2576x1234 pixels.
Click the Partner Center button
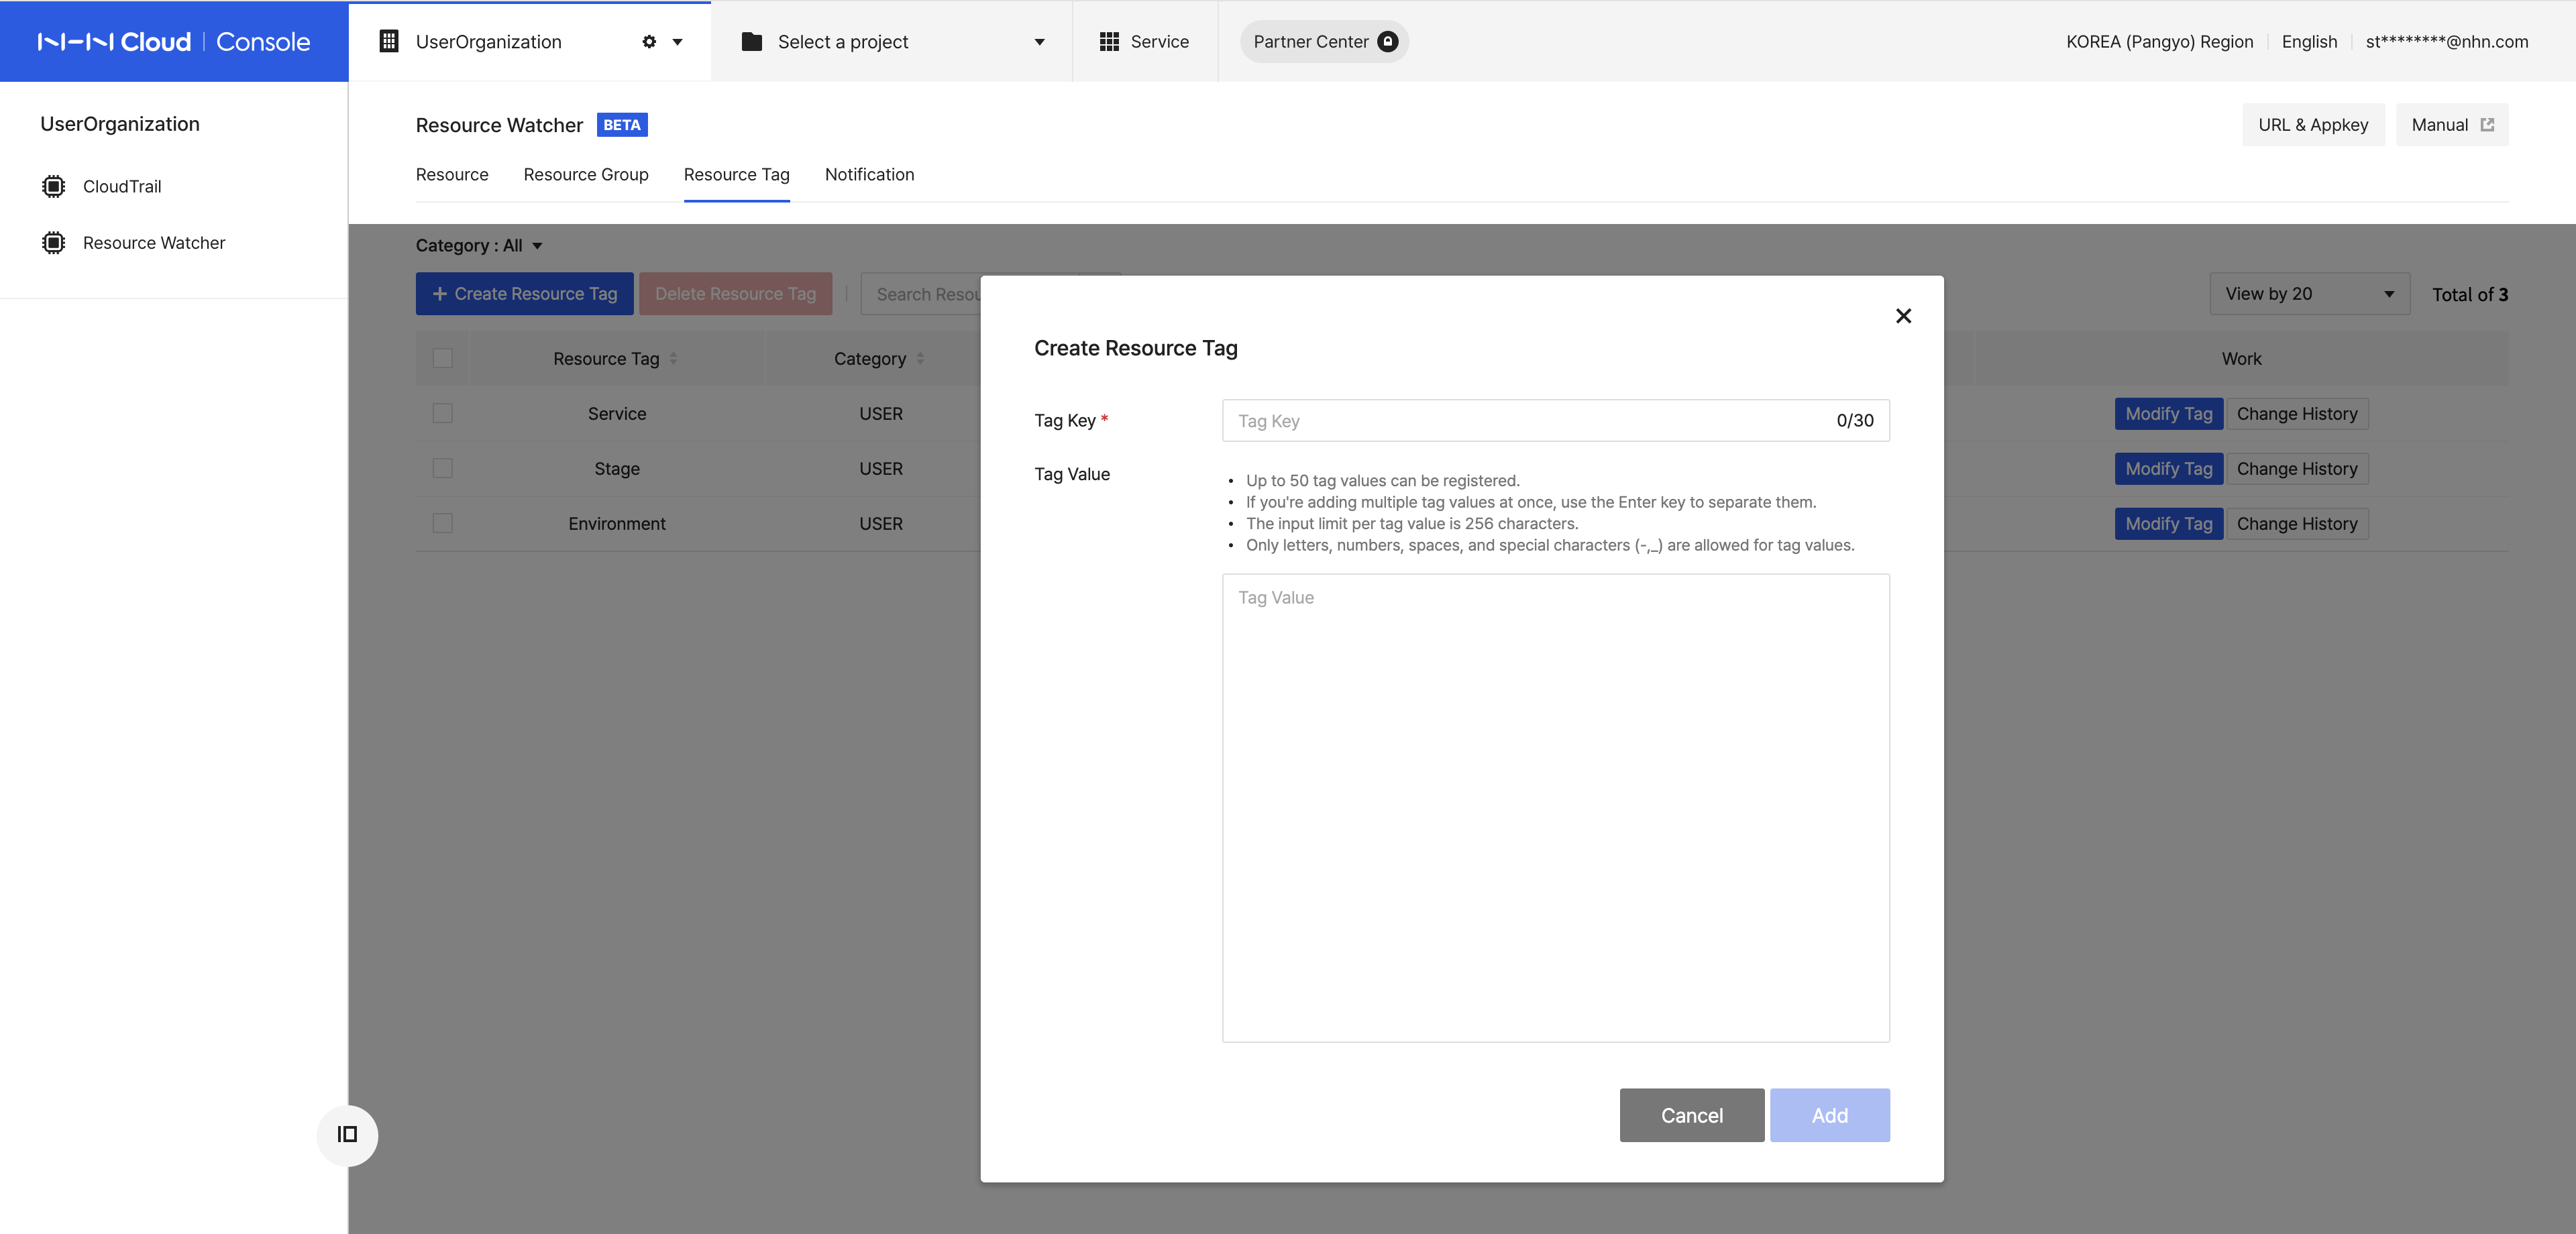pyautogui.click(x=1324, y=42)
